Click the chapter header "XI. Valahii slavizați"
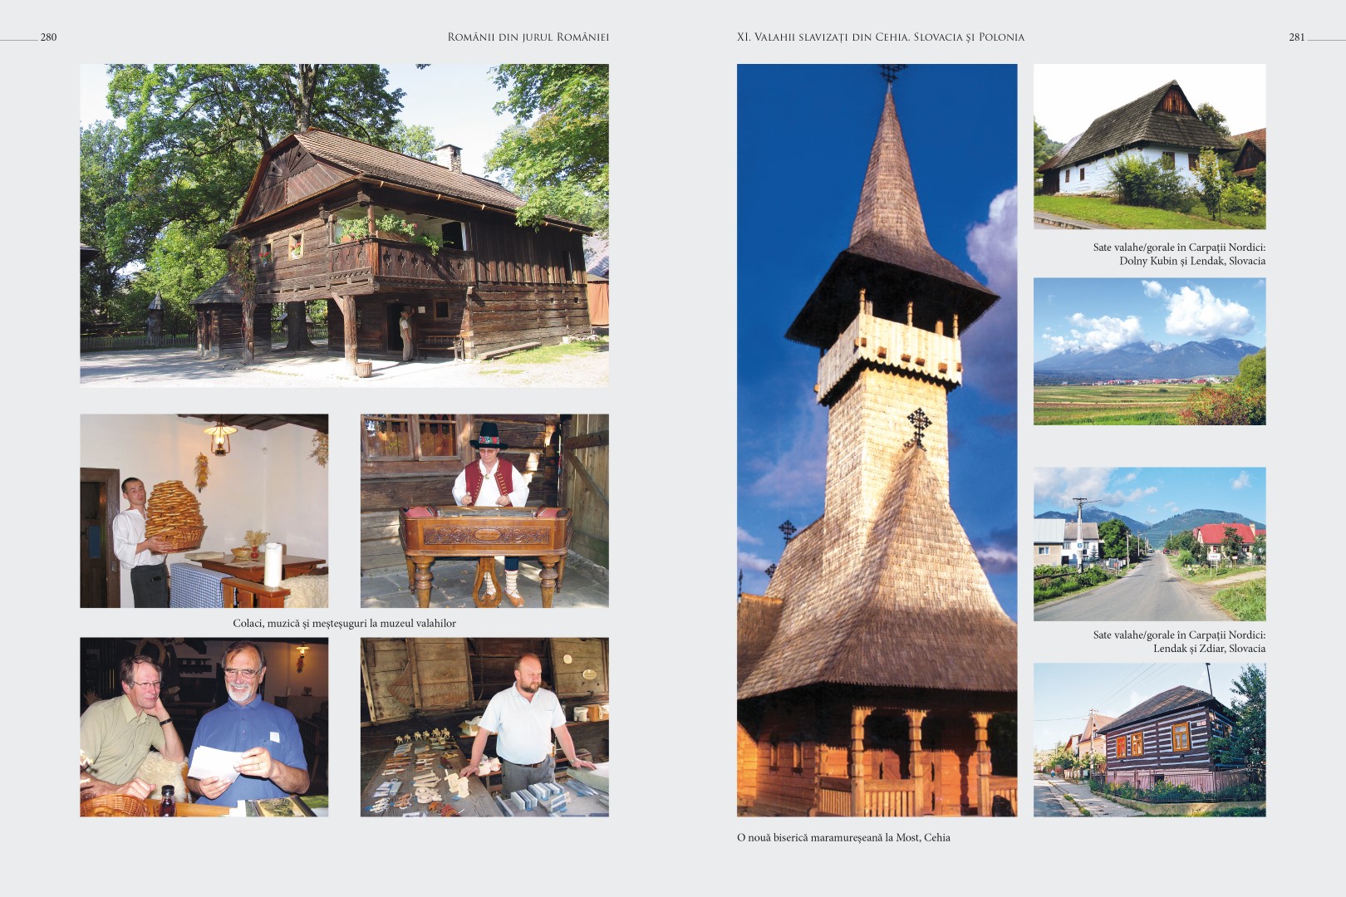Image resolution: width=1346 pixels, height=897 pixels. (x=880, y=37)
